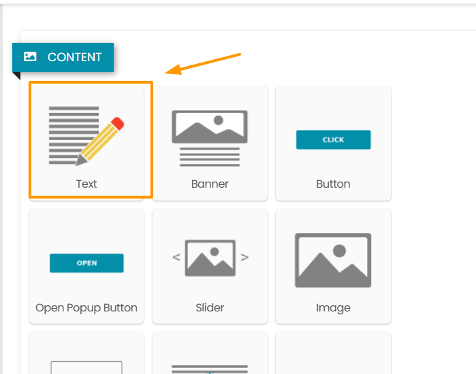Click the Text label
Viewport: 476px width, 374px height.
click(x=86, y=184)
